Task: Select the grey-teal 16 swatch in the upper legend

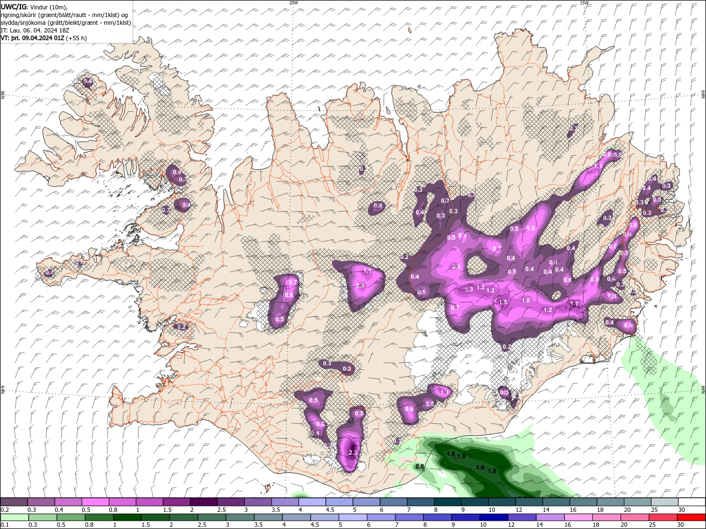Action: [x=583, y=502]
